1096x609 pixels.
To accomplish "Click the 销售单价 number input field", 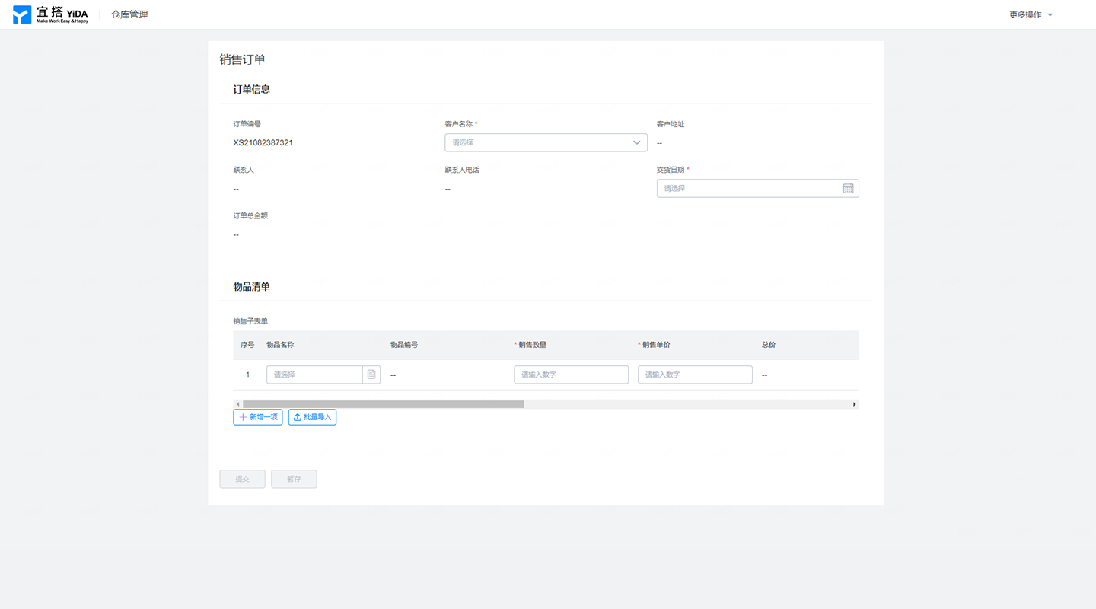I will pos(695,375).
